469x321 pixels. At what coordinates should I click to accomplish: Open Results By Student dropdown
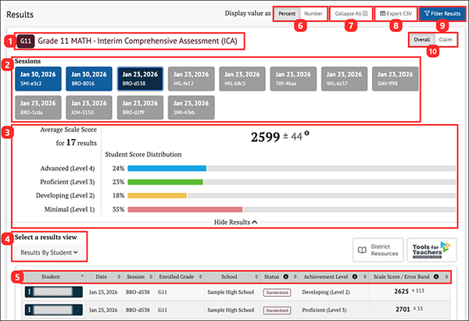click(x=49, y=252)
